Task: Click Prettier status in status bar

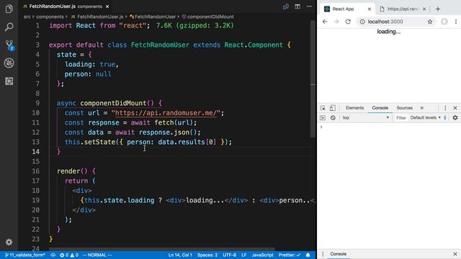Action: tap(290, 255)
